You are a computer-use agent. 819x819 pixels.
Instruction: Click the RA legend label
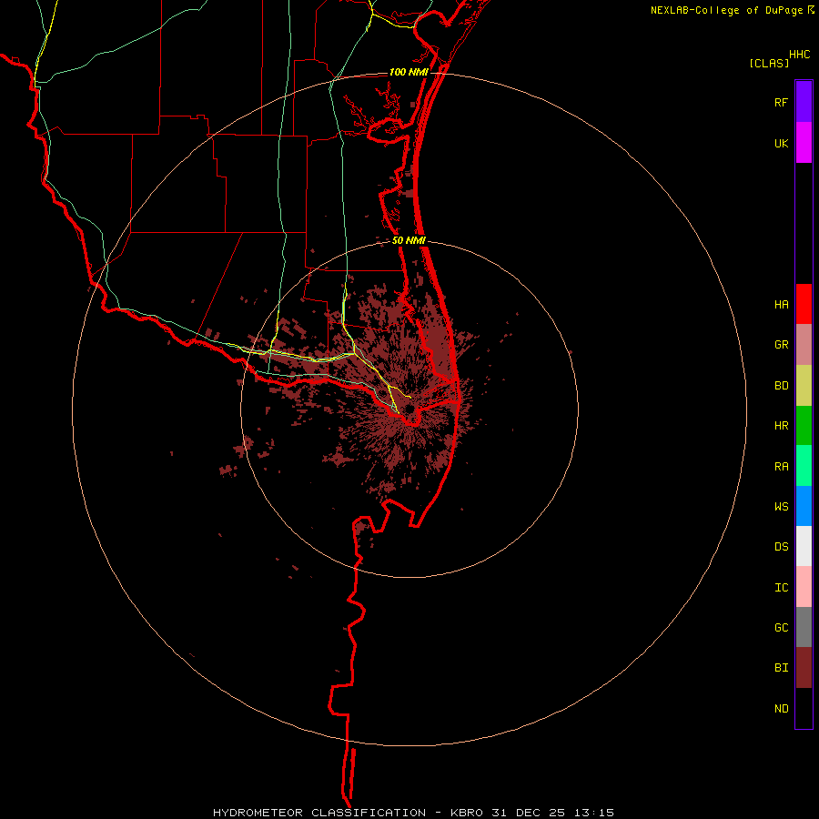click(781, 467)
